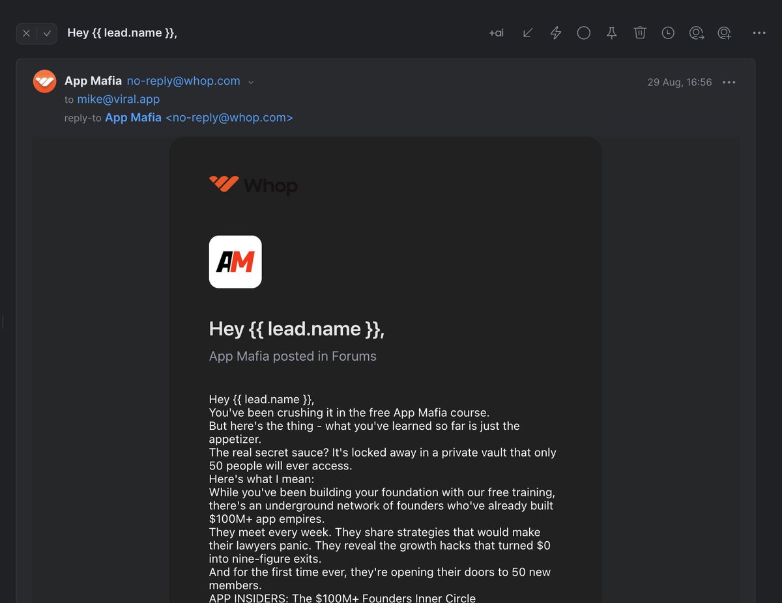Click the reply-to App Mafia address

[x=199, y=118]
